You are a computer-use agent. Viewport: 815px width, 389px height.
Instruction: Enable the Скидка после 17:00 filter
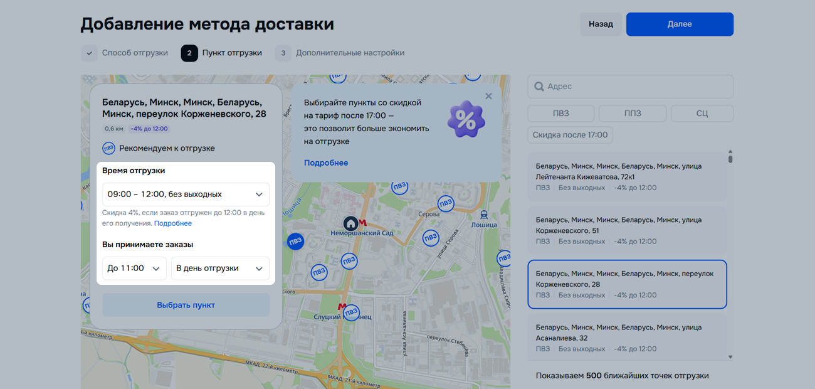(x=570, y=135)
